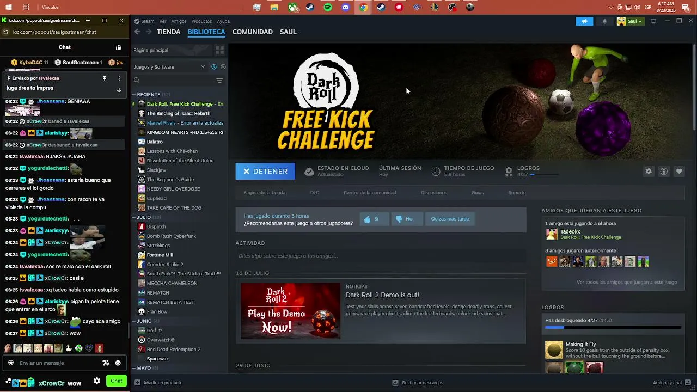Open the Página de la tienda link
The width and height of the screenshot is (697, 392).
(x=264, y=193)
